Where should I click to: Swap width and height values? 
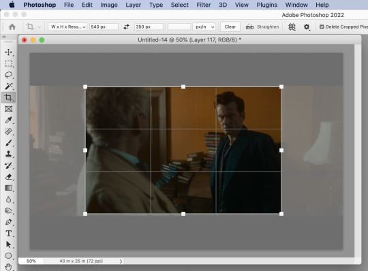[x=126, y=27]
